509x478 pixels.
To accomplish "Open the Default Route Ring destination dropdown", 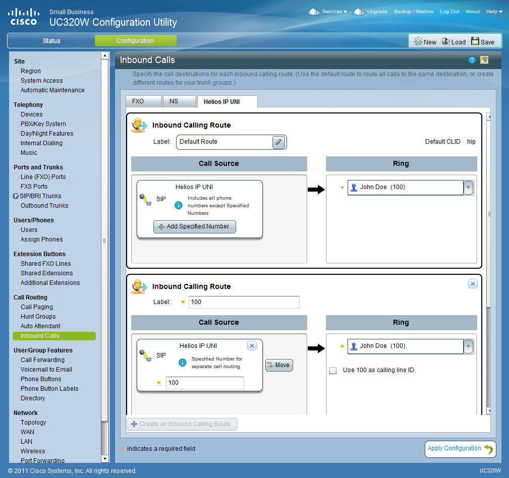I will pyautogui.click(x=468, y=188).
